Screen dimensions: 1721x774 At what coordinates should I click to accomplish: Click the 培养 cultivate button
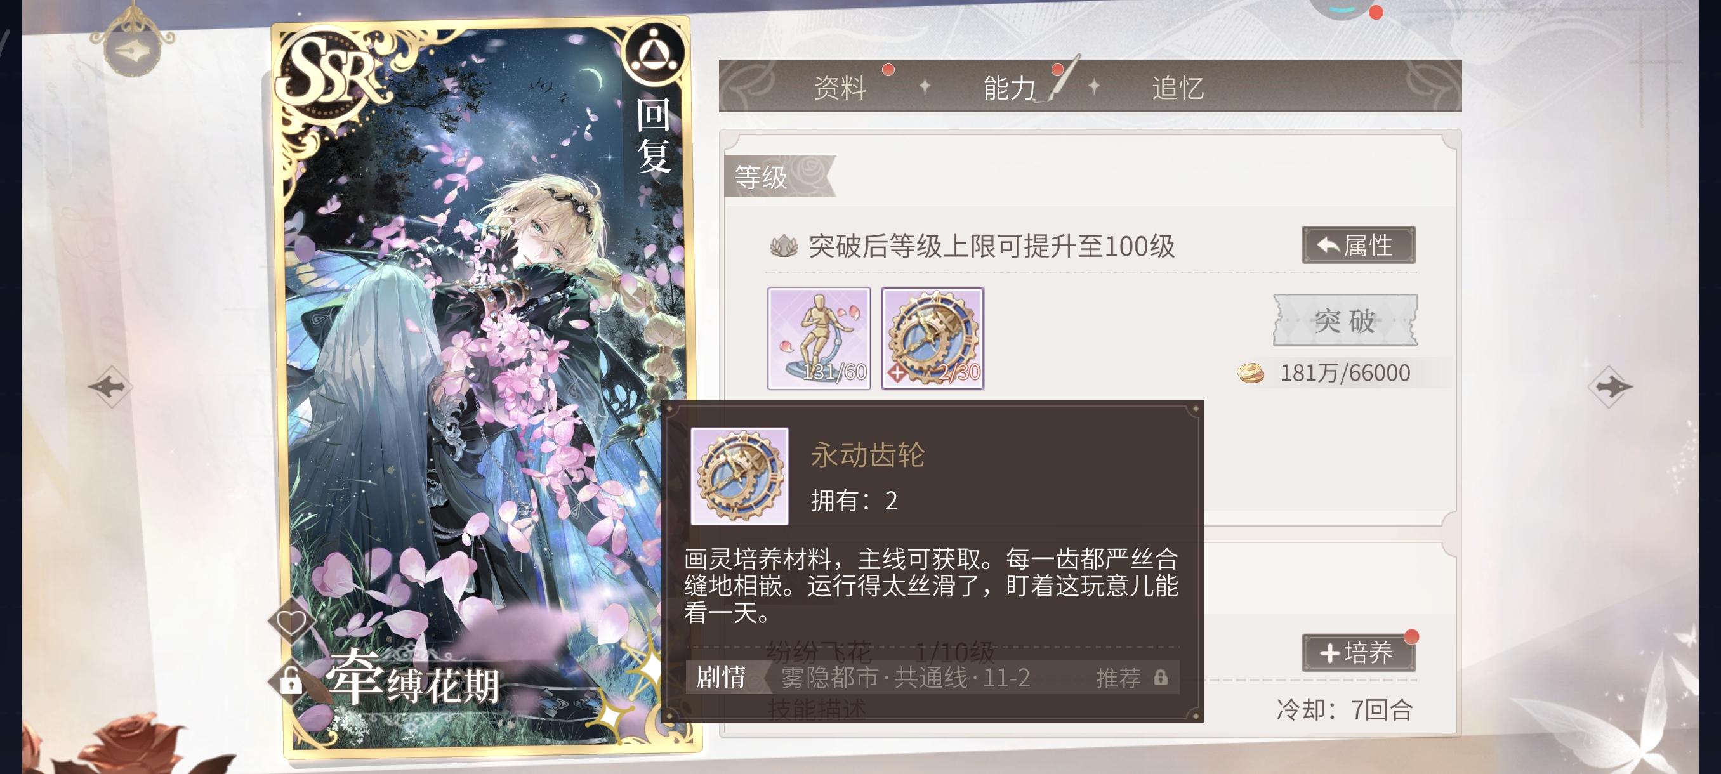pyautogui.click(x=1358, y=652)
